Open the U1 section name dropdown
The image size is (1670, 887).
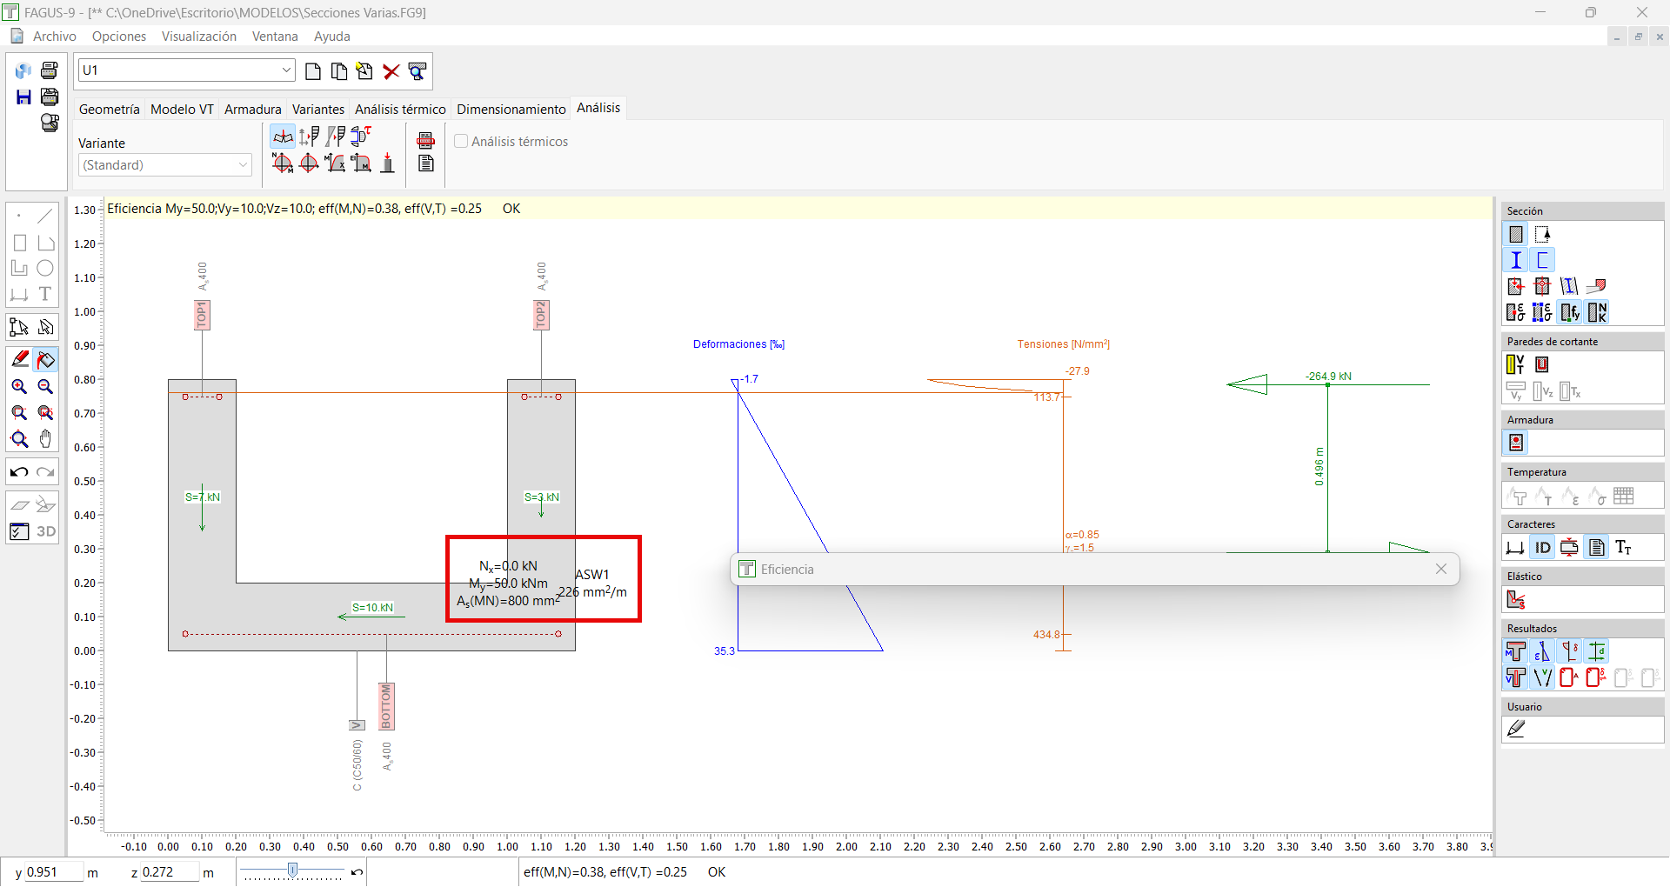pos(286,70)
